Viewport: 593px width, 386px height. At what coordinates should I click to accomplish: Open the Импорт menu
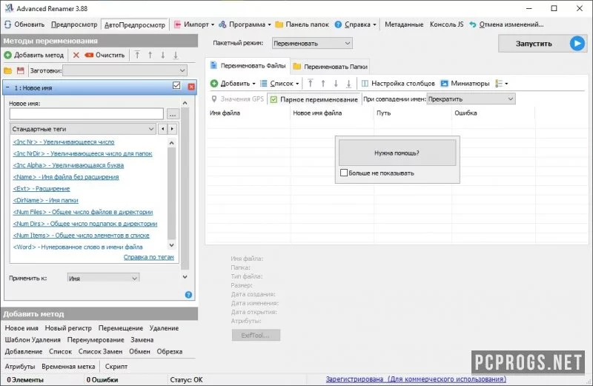[194, 24]
